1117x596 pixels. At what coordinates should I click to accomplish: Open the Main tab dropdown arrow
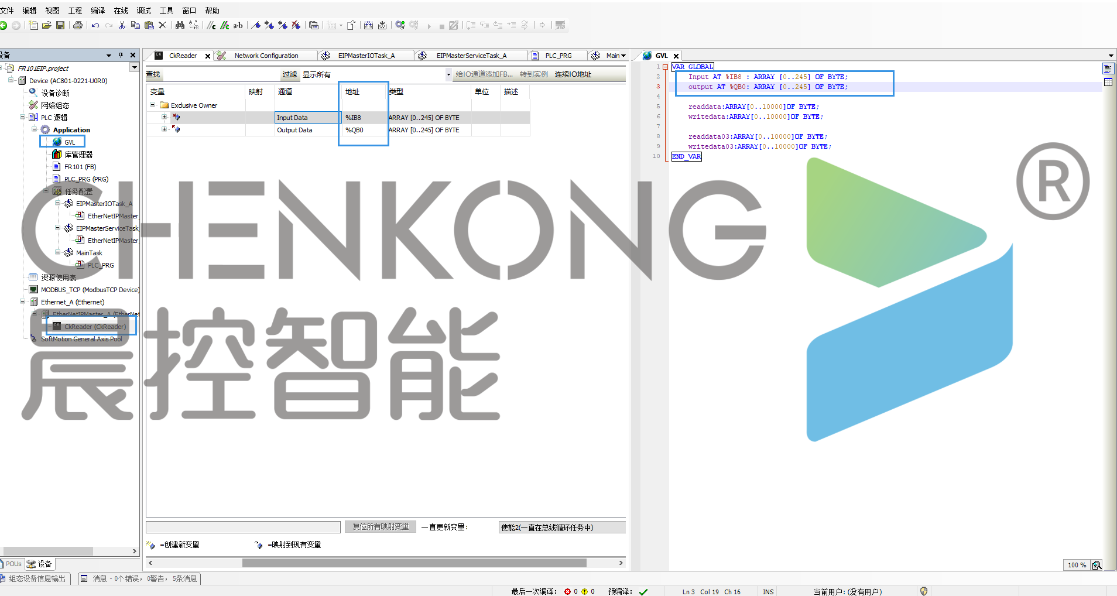click(x=623, y=56)
